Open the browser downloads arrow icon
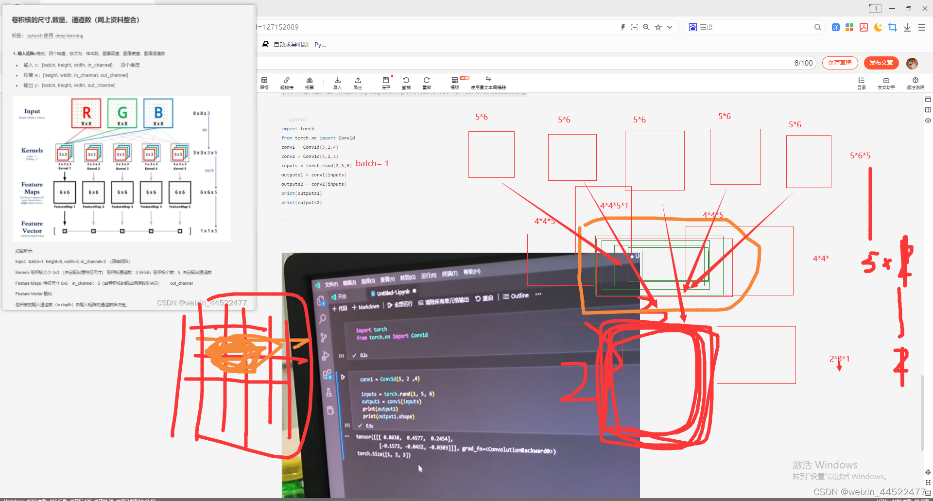933x501 pixels. point(907,27)
